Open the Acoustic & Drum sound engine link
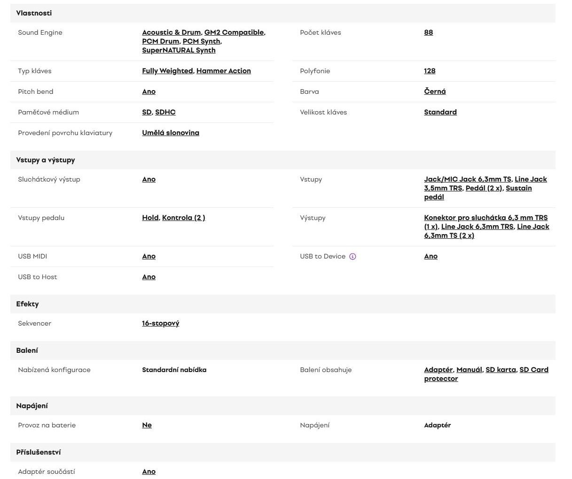Viewport: 572px width, 479px height. tap(171, 32)
